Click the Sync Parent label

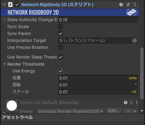click(x=19, y=34)
